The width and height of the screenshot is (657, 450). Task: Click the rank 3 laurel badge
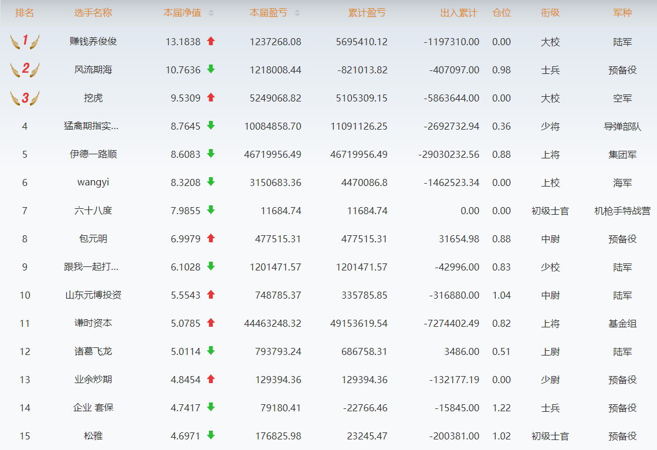25,97
